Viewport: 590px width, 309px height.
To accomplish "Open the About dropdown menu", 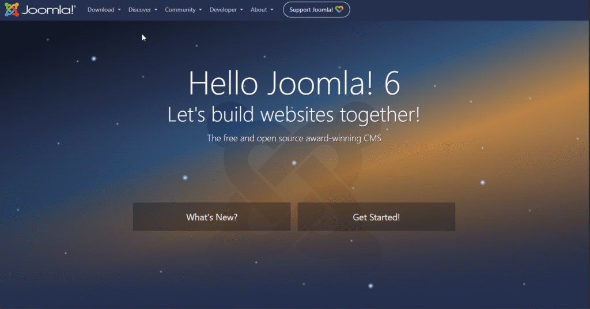I will click(x=262, y=10).
